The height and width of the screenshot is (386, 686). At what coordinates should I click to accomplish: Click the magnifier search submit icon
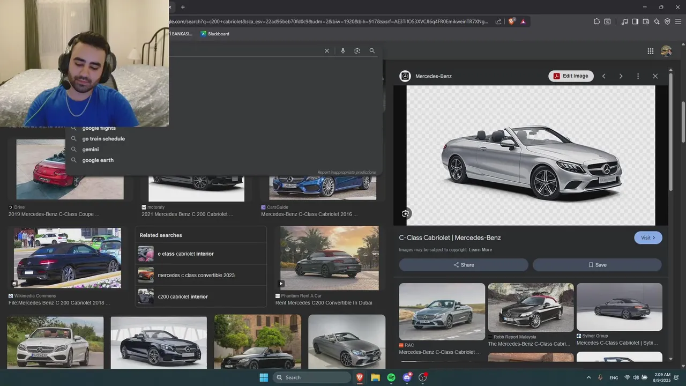(x=372, y=51)
